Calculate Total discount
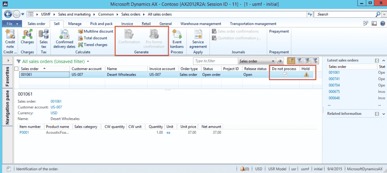387x173 pixels. point(93,38)
